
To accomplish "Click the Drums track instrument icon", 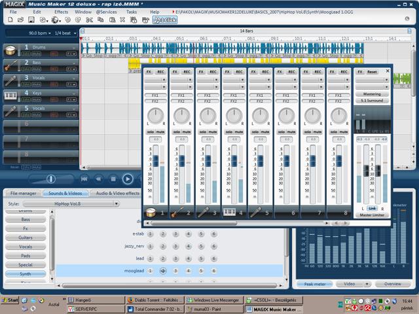I will (10, 50).
